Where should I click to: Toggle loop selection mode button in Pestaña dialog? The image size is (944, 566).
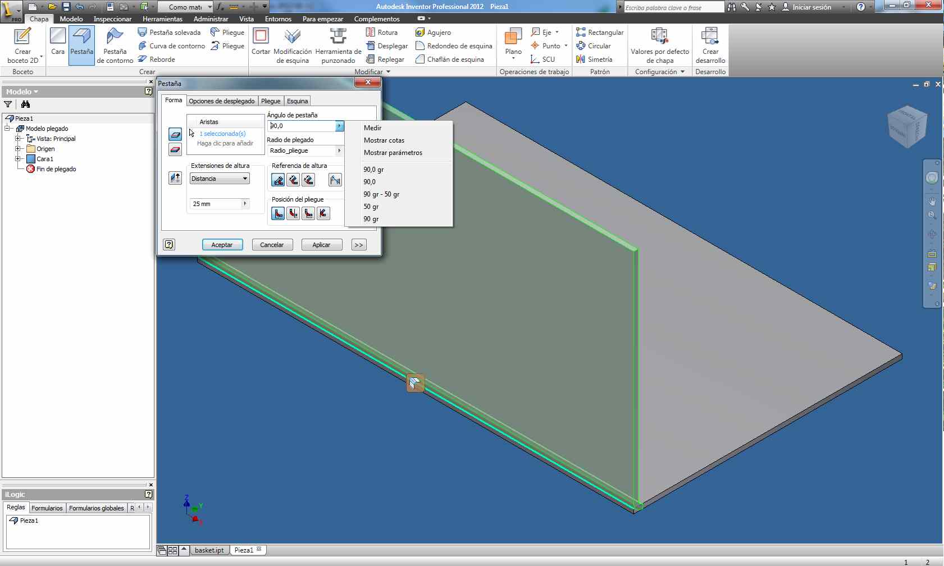pos(175,149)
